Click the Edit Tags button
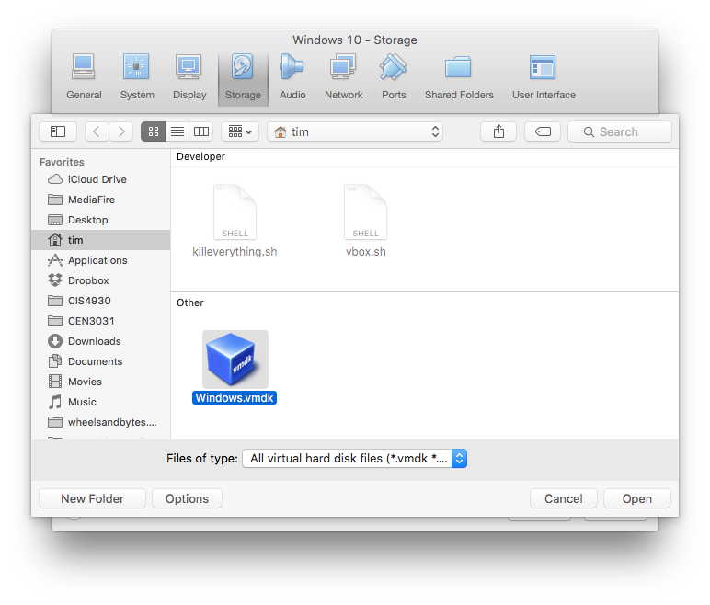This screenshot has width=710, height=605. [x=543, y=131]
